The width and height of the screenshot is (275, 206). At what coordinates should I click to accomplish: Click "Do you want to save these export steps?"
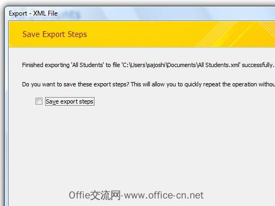(76, 84)
